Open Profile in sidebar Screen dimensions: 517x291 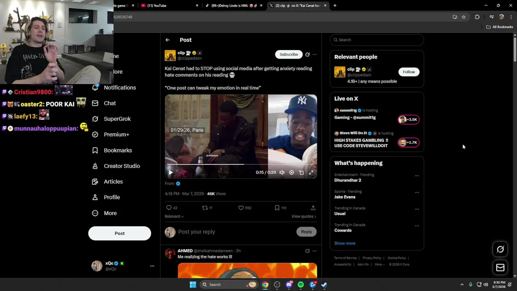pyautogui.click(x=106, y=197)
